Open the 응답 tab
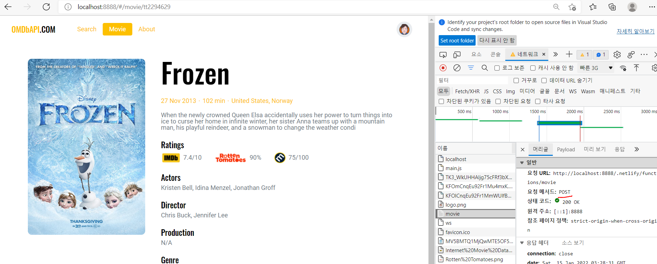657x264 pixels. point(620,149)
